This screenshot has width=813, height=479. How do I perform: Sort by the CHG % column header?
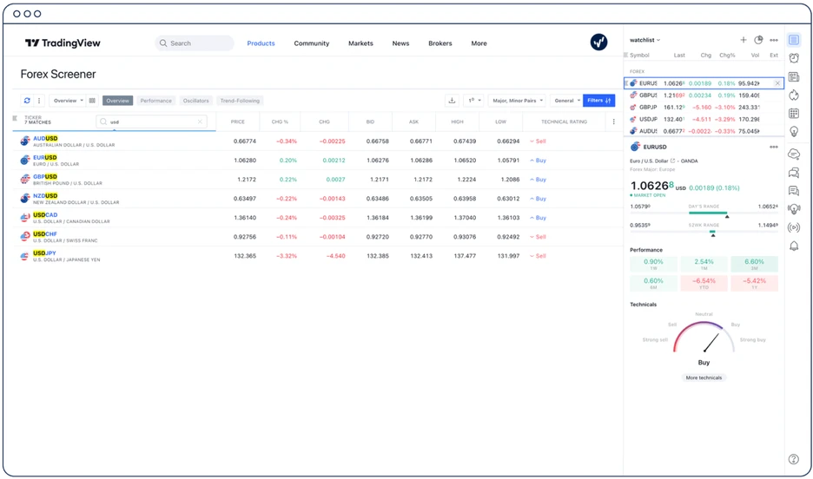[x=280, y=121]
